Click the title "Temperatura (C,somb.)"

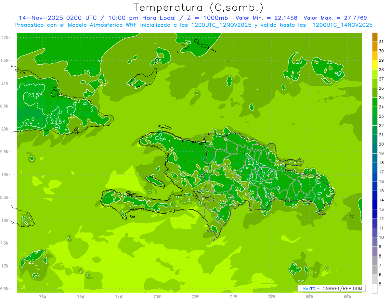tap(198, 7)
